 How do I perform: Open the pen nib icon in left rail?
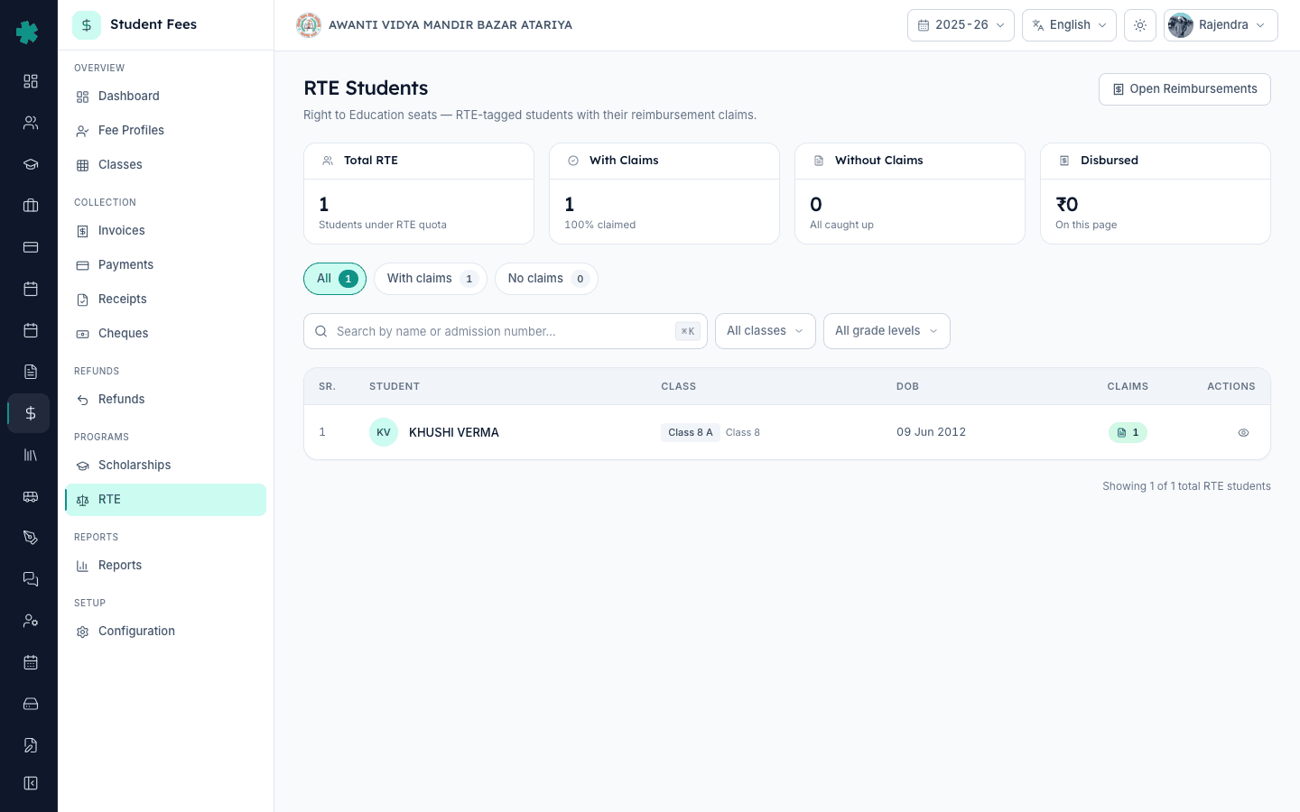31,538
